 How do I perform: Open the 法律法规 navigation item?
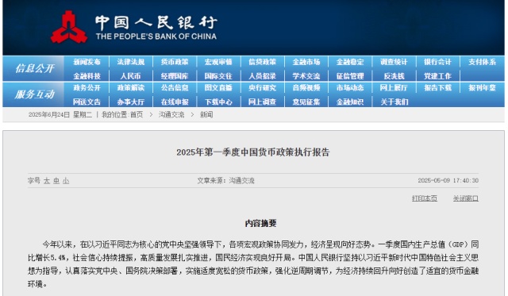130,62
